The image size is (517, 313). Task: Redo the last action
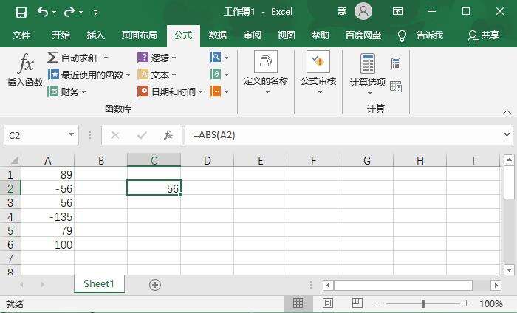click(69, 13)
